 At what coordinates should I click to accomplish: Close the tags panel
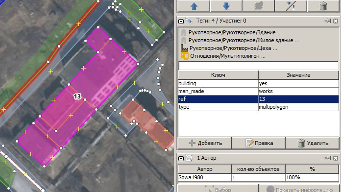click(x=336, y=21)
